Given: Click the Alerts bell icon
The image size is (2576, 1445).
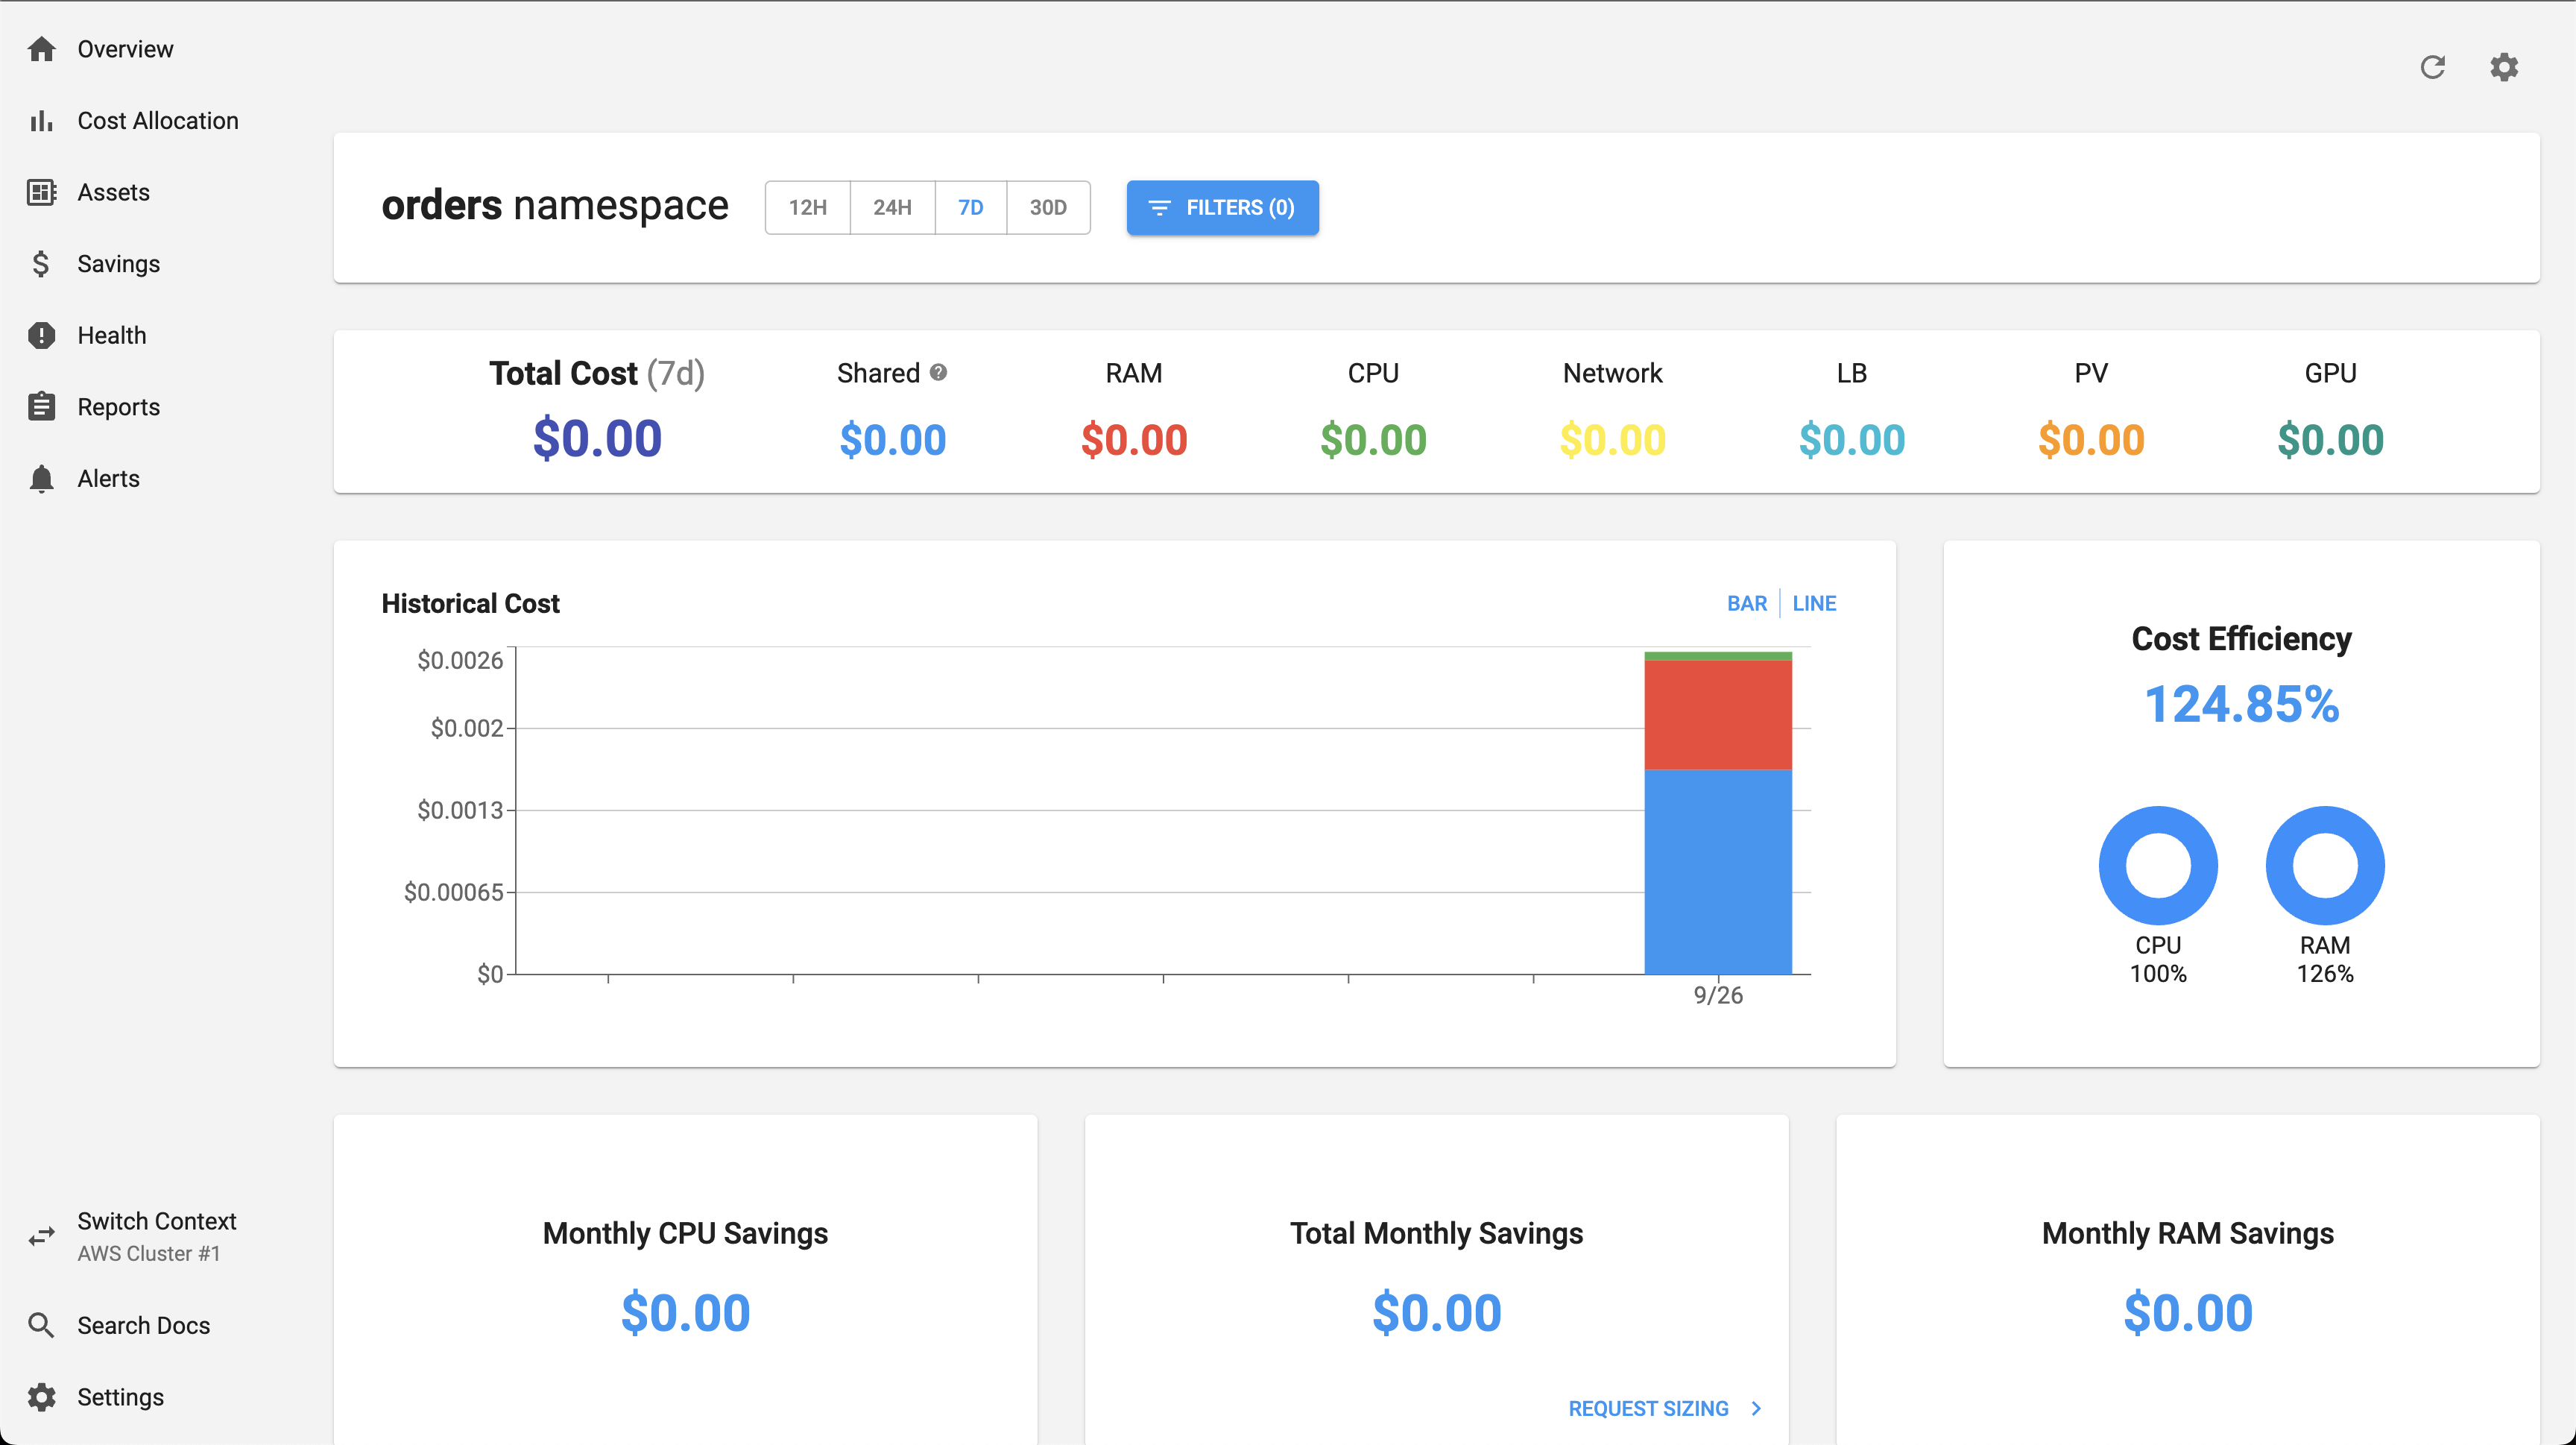Looking at the screenshot, I should pos(41,479).
